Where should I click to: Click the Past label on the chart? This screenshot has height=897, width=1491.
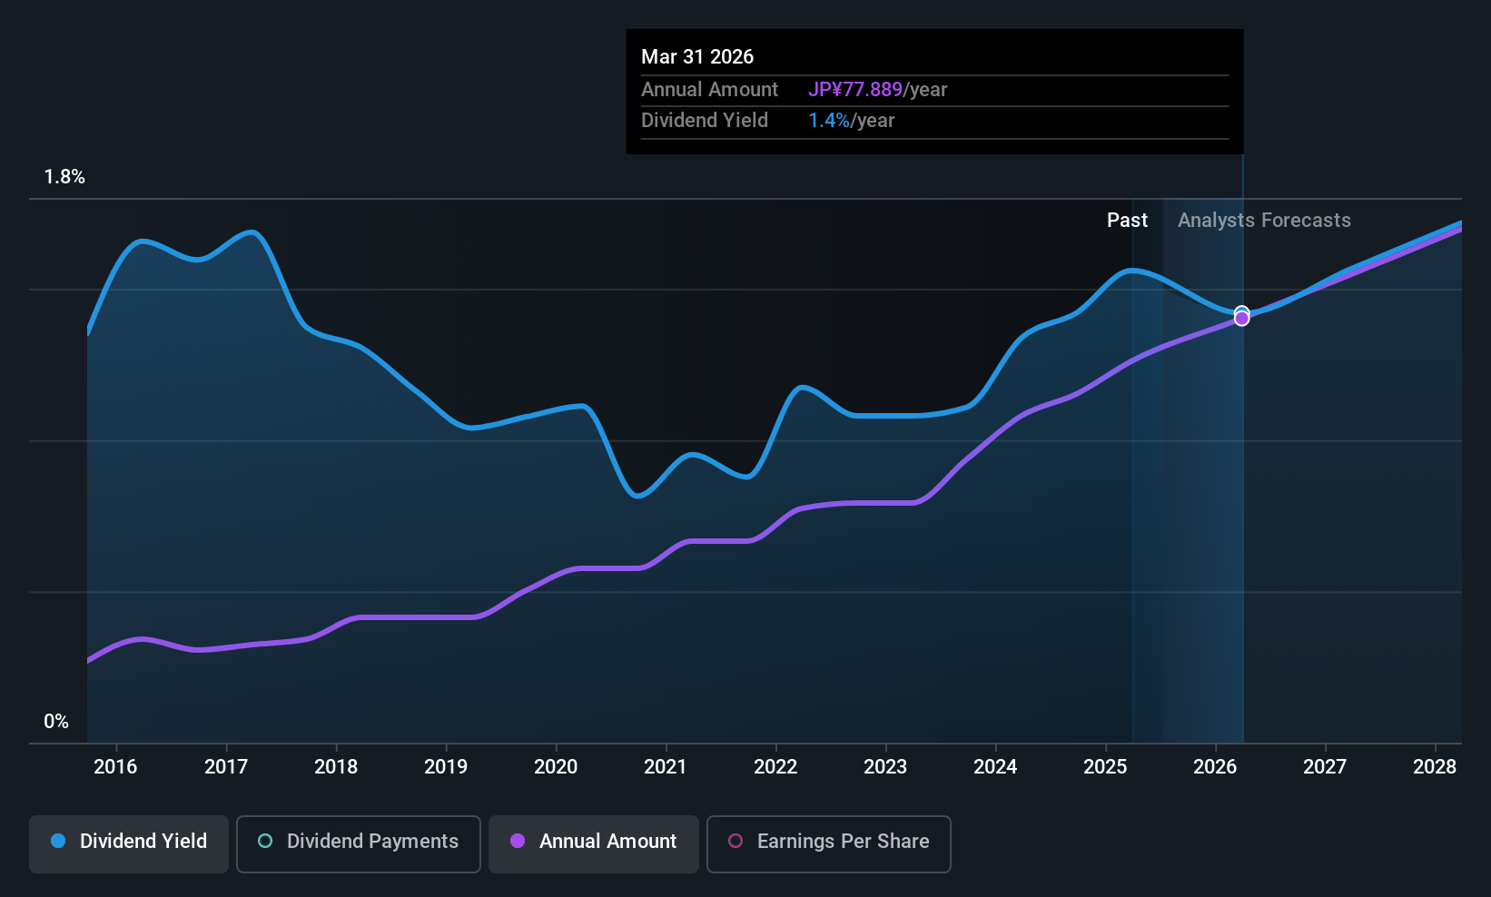click(1127, 221)
